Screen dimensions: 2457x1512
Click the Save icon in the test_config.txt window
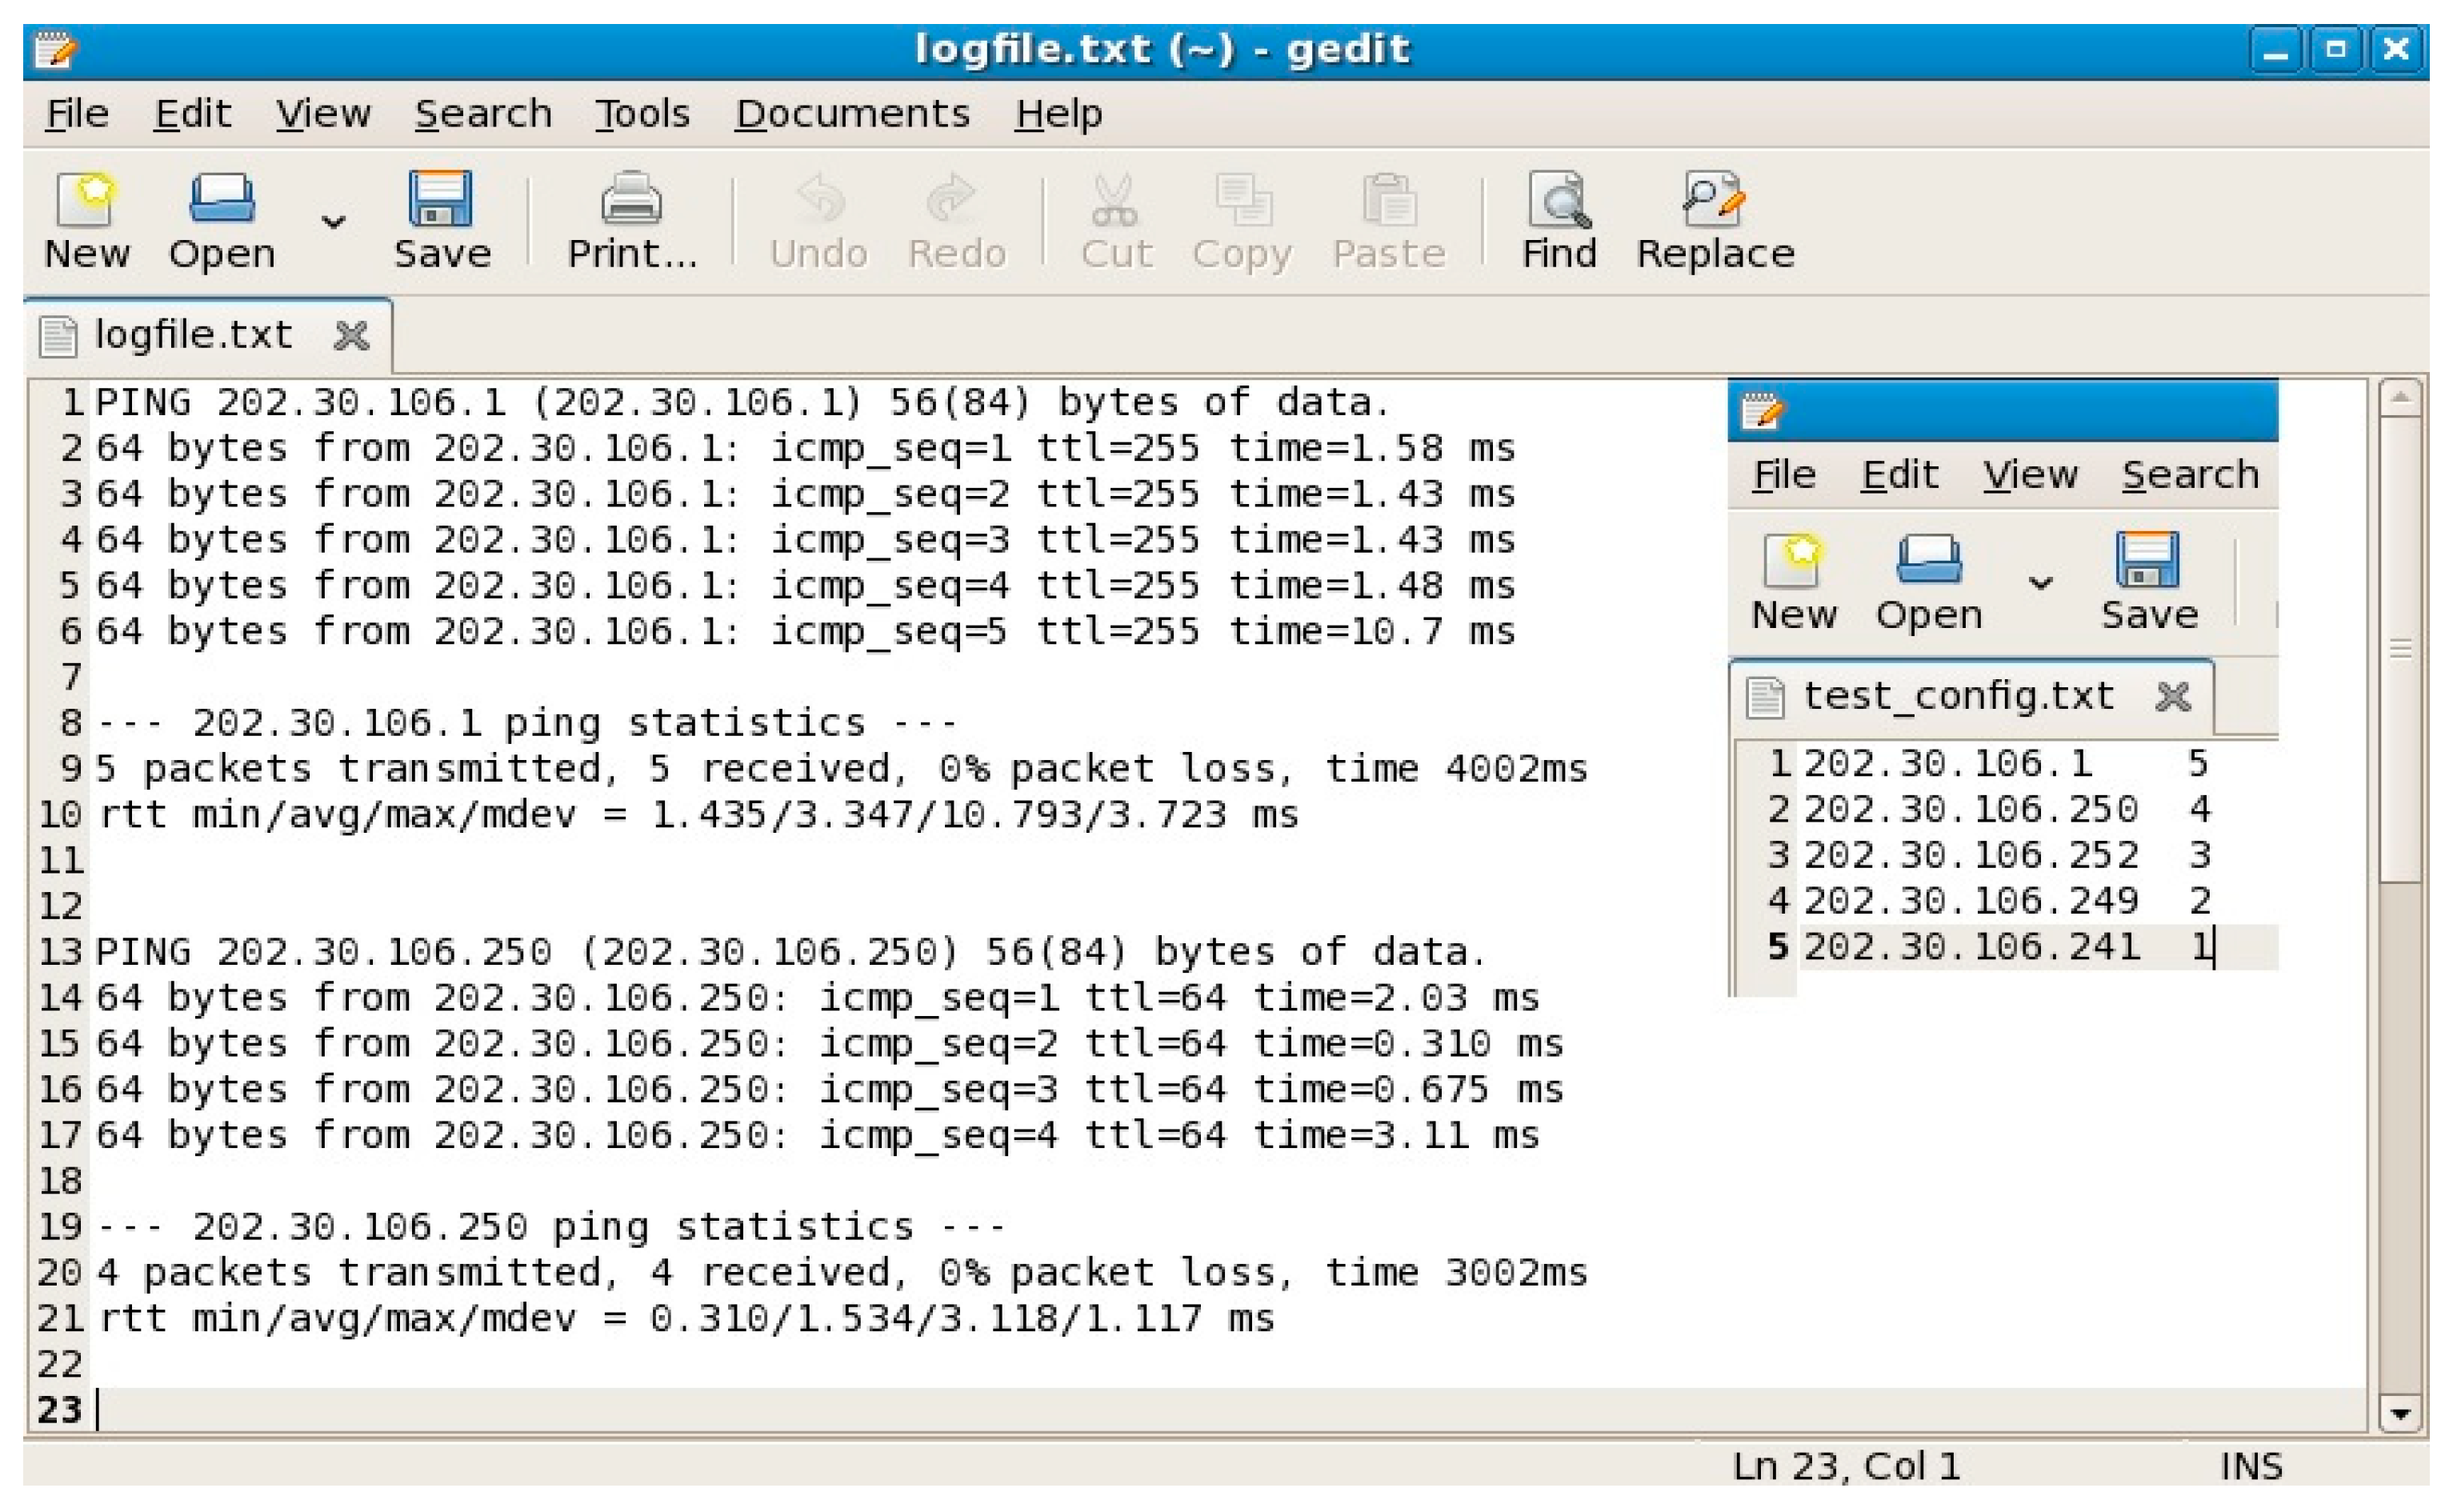point(2148,559)
